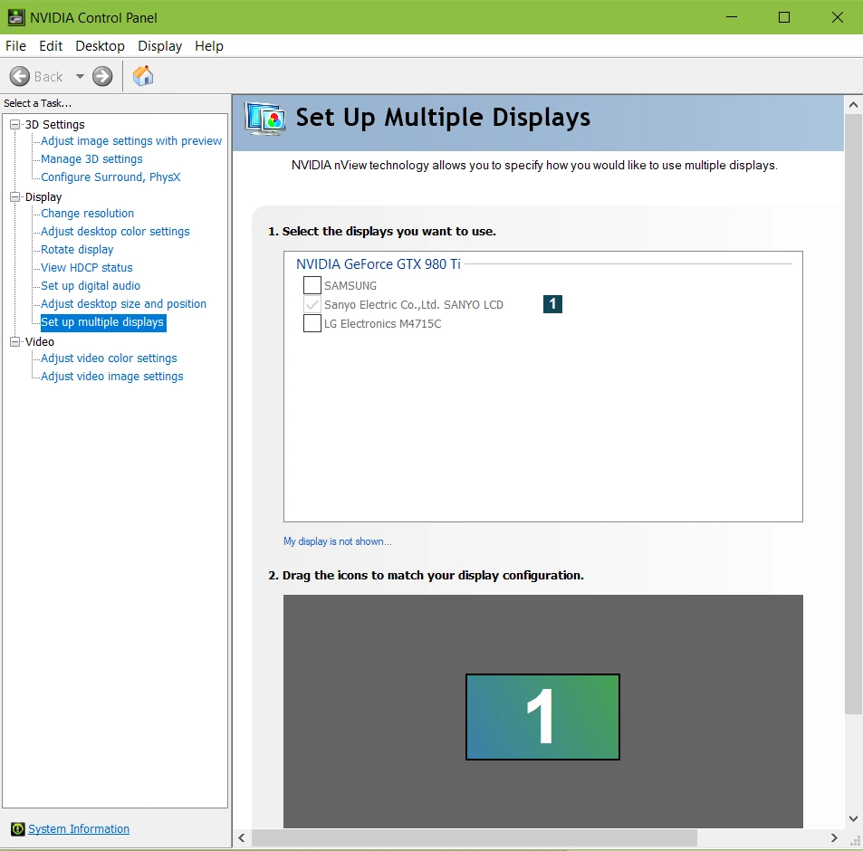Enable the LG Electronics M4715C checkbox
Screen dimensions: 863x851
[x=312, y=323]
